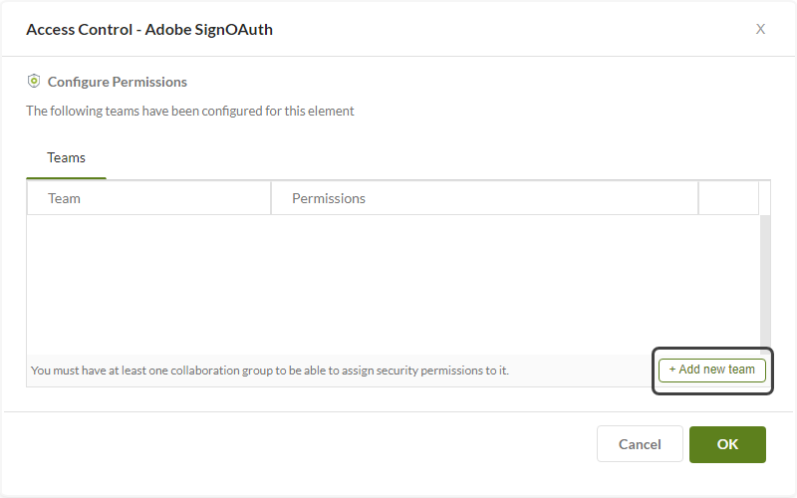This screenshot has width=797, height=498.
Task: Click the Configure Permissions heading
Action: 117,82
